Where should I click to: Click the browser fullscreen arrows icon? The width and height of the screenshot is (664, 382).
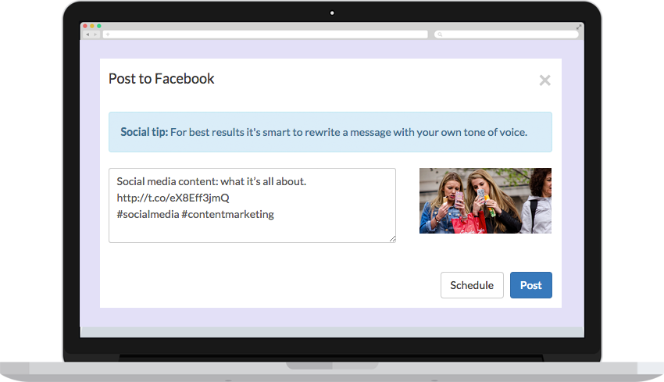click(579, 27)
